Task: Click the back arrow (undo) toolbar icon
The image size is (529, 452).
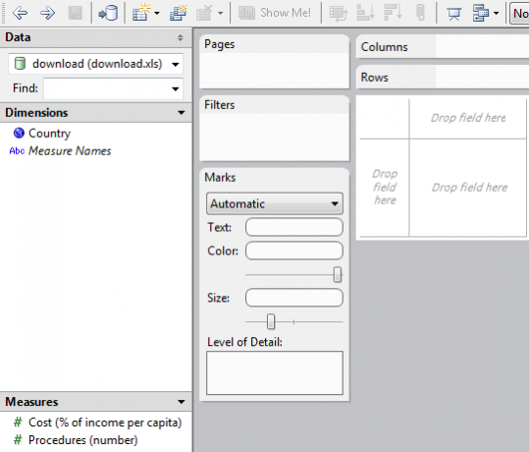Action: coord(20,13)
